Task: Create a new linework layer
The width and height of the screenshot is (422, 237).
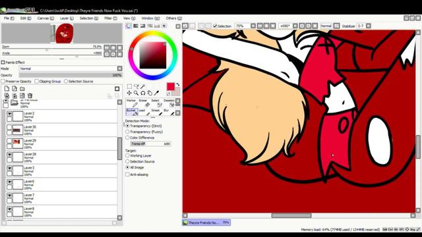Action: pyautogui.click(x=15, y=89)
